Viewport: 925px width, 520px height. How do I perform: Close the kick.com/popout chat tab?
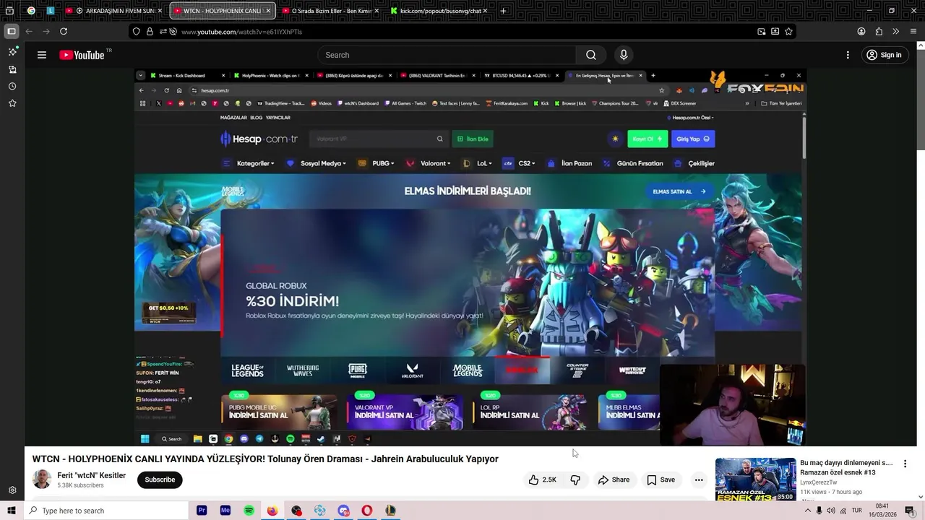pos(484,11)
